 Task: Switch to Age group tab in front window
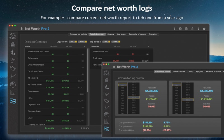tap(199, 72)
